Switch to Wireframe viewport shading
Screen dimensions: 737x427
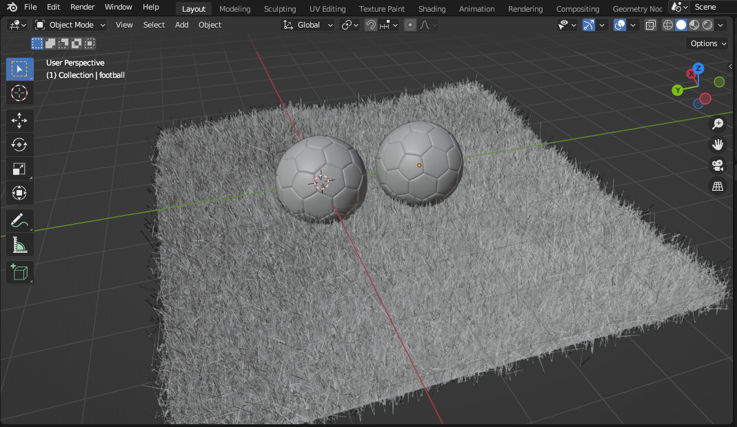click(668, 25)
